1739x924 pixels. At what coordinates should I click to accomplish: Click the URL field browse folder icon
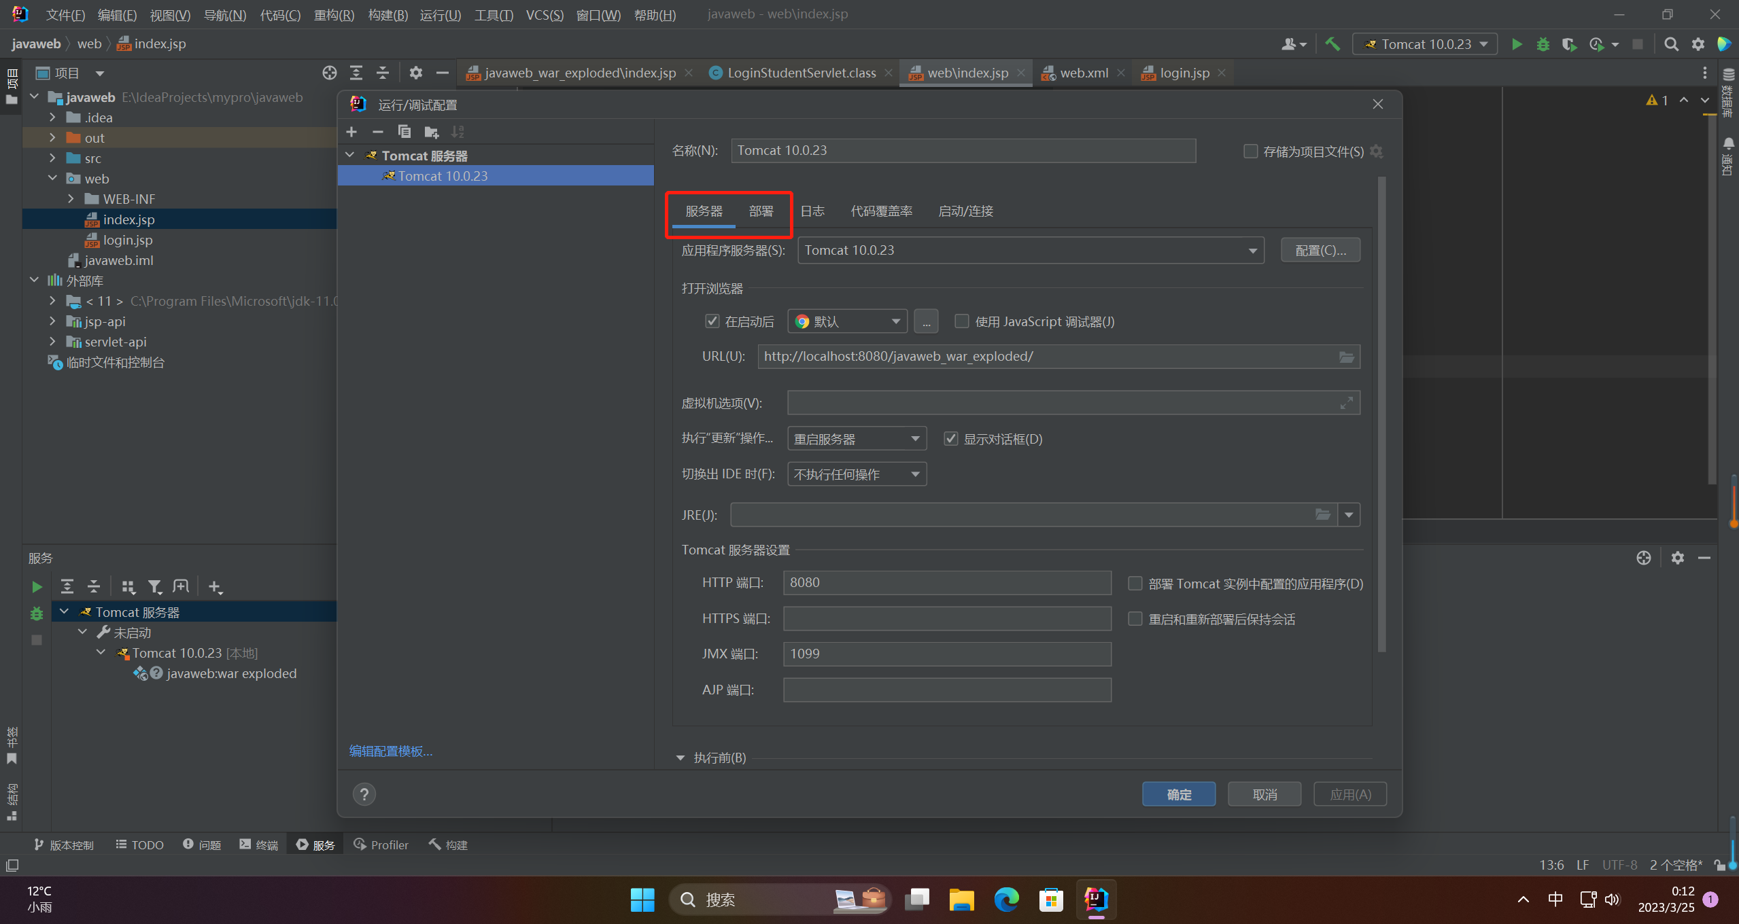point(1346,357)
